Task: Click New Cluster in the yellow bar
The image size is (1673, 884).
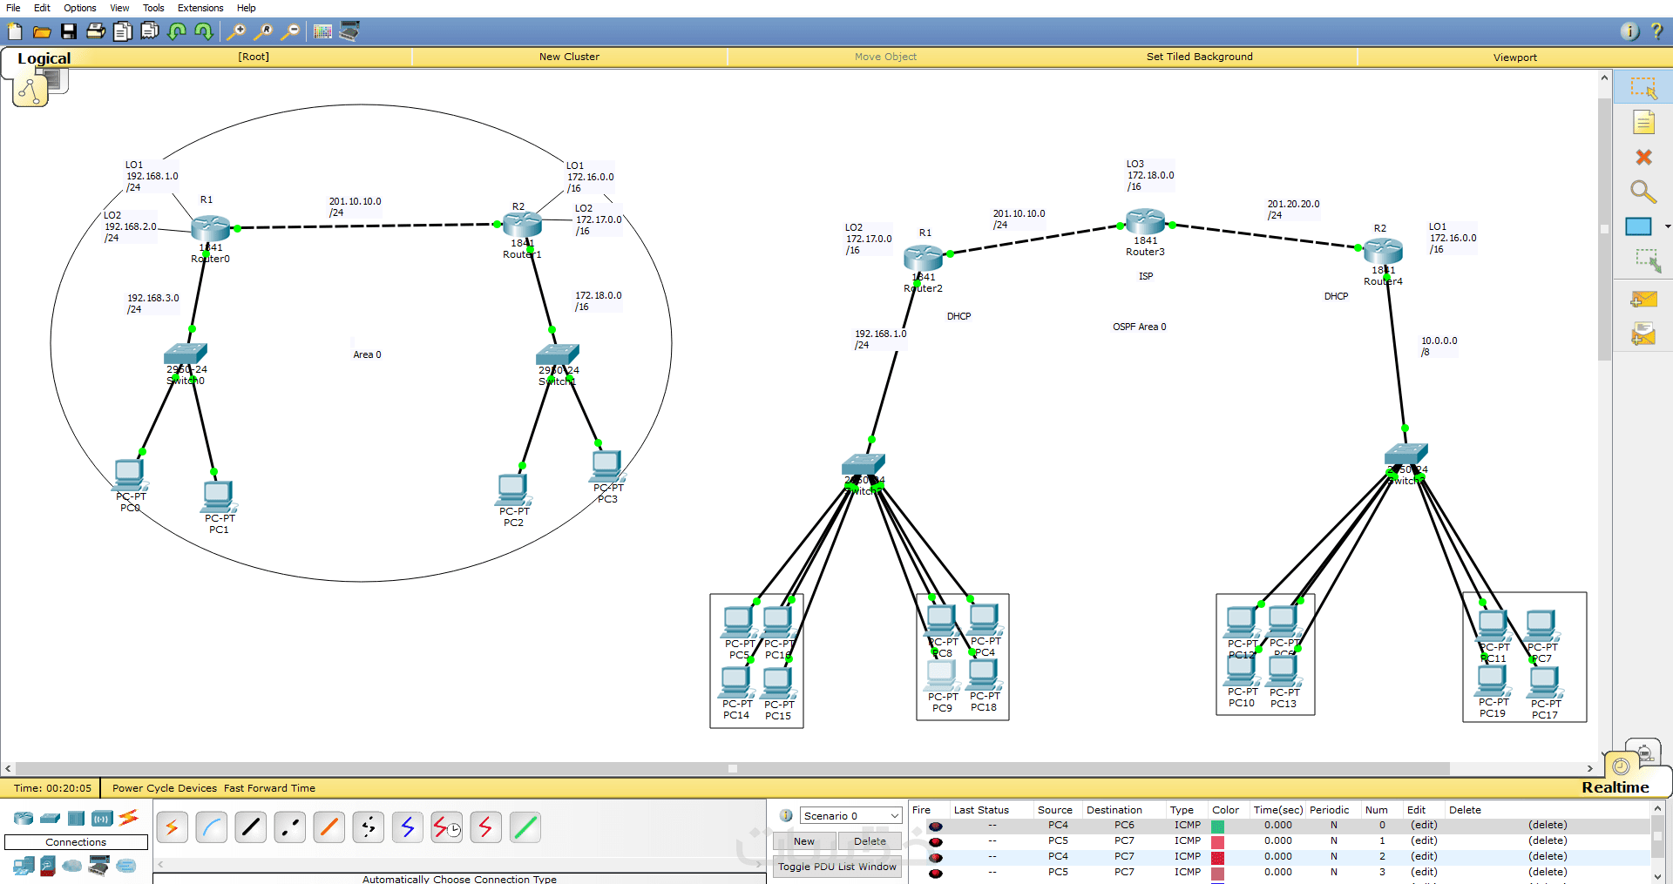Action: click(569, 57)
